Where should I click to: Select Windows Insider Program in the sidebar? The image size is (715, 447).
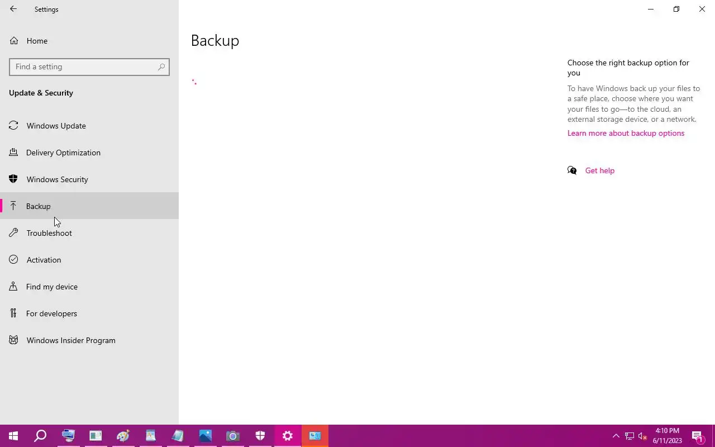click(x=89, y=340)
